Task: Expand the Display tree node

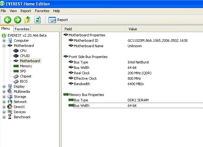Action: tap(4, 86)
